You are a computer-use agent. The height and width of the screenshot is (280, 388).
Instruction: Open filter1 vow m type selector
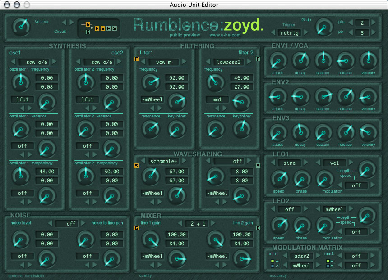click(x=164, y=62)
